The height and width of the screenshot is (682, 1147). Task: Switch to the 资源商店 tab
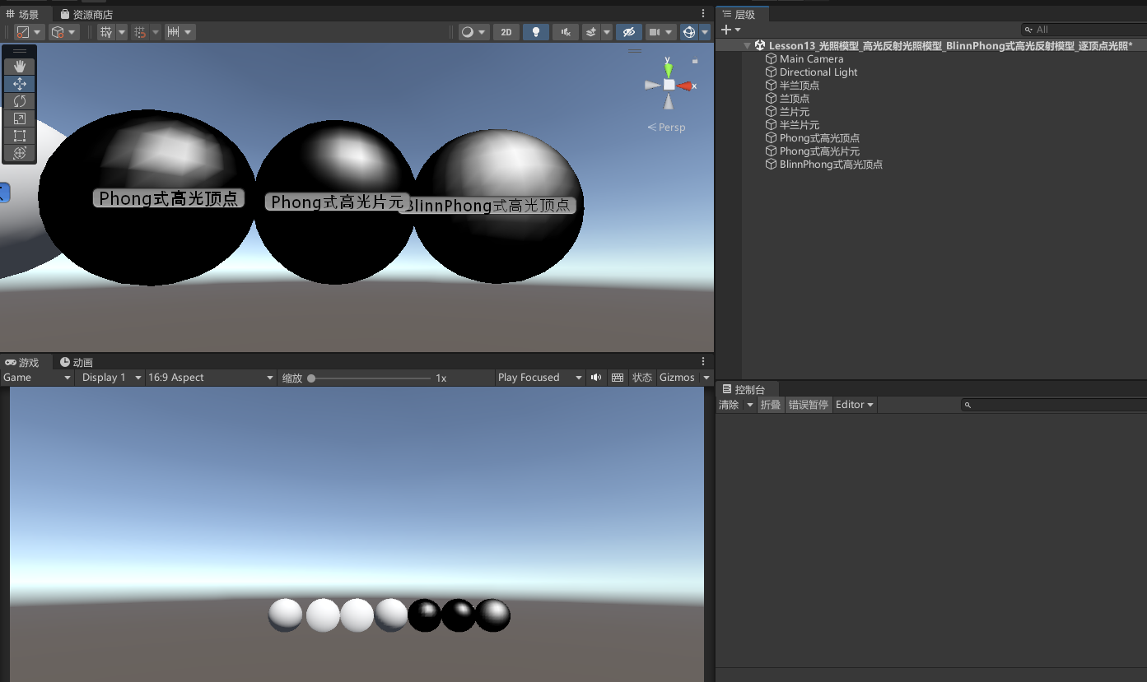[87, 14]
